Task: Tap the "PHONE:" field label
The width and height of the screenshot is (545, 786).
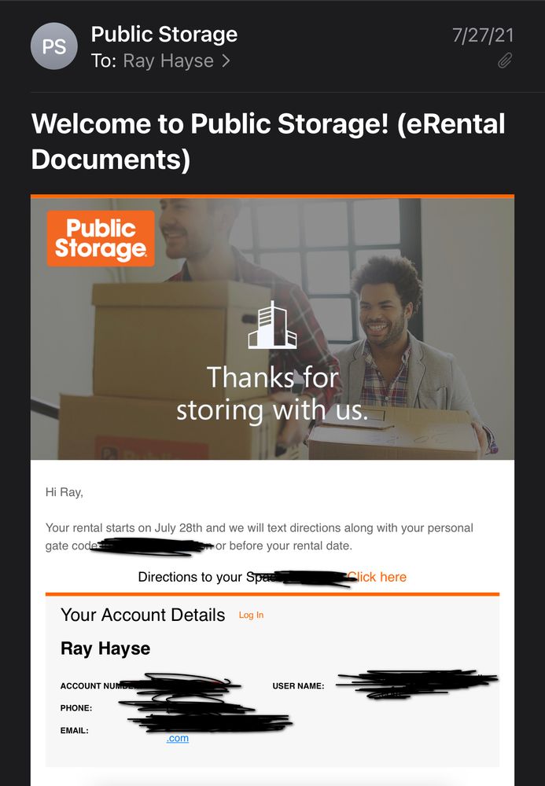Action: [x=76, y=708]
